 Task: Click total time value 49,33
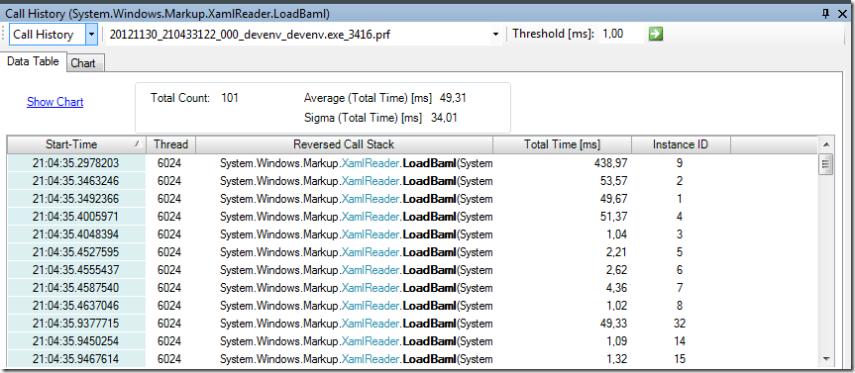point(613,324)
